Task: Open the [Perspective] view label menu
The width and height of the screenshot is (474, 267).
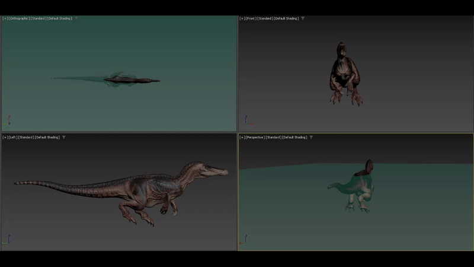Action: (255, 137)
